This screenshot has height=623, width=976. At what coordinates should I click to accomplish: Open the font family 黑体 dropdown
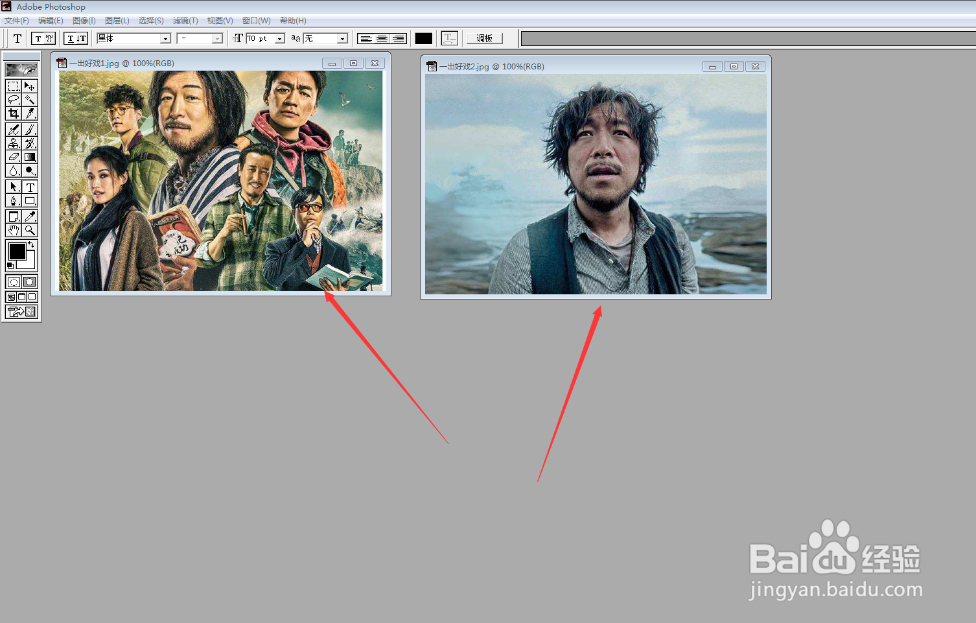click(165, 39)
